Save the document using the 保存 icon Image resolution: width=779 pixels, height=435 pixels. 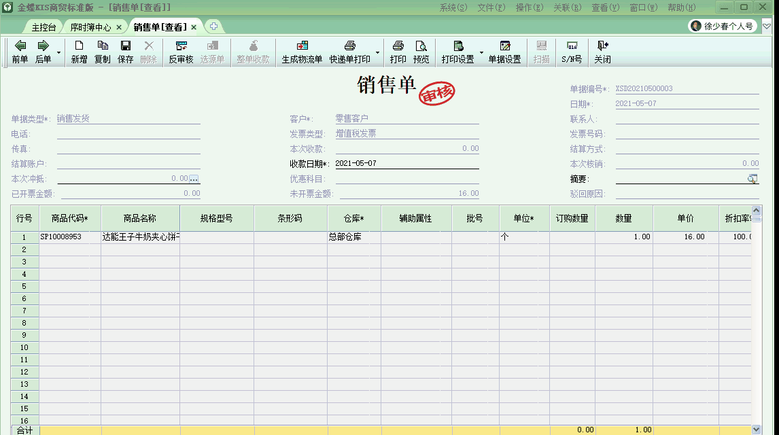click(x=126, y=52)
